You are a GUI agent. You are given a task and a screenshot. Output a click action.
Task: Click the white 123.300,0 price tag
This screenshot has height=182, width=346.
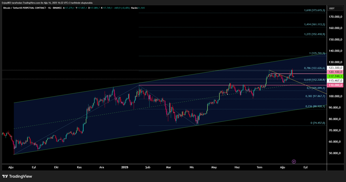[335, 67]
